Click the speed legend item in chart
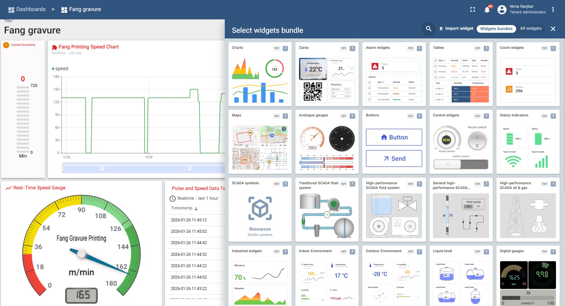This screenshot has width=565, height=306. (x=60, y=69)
